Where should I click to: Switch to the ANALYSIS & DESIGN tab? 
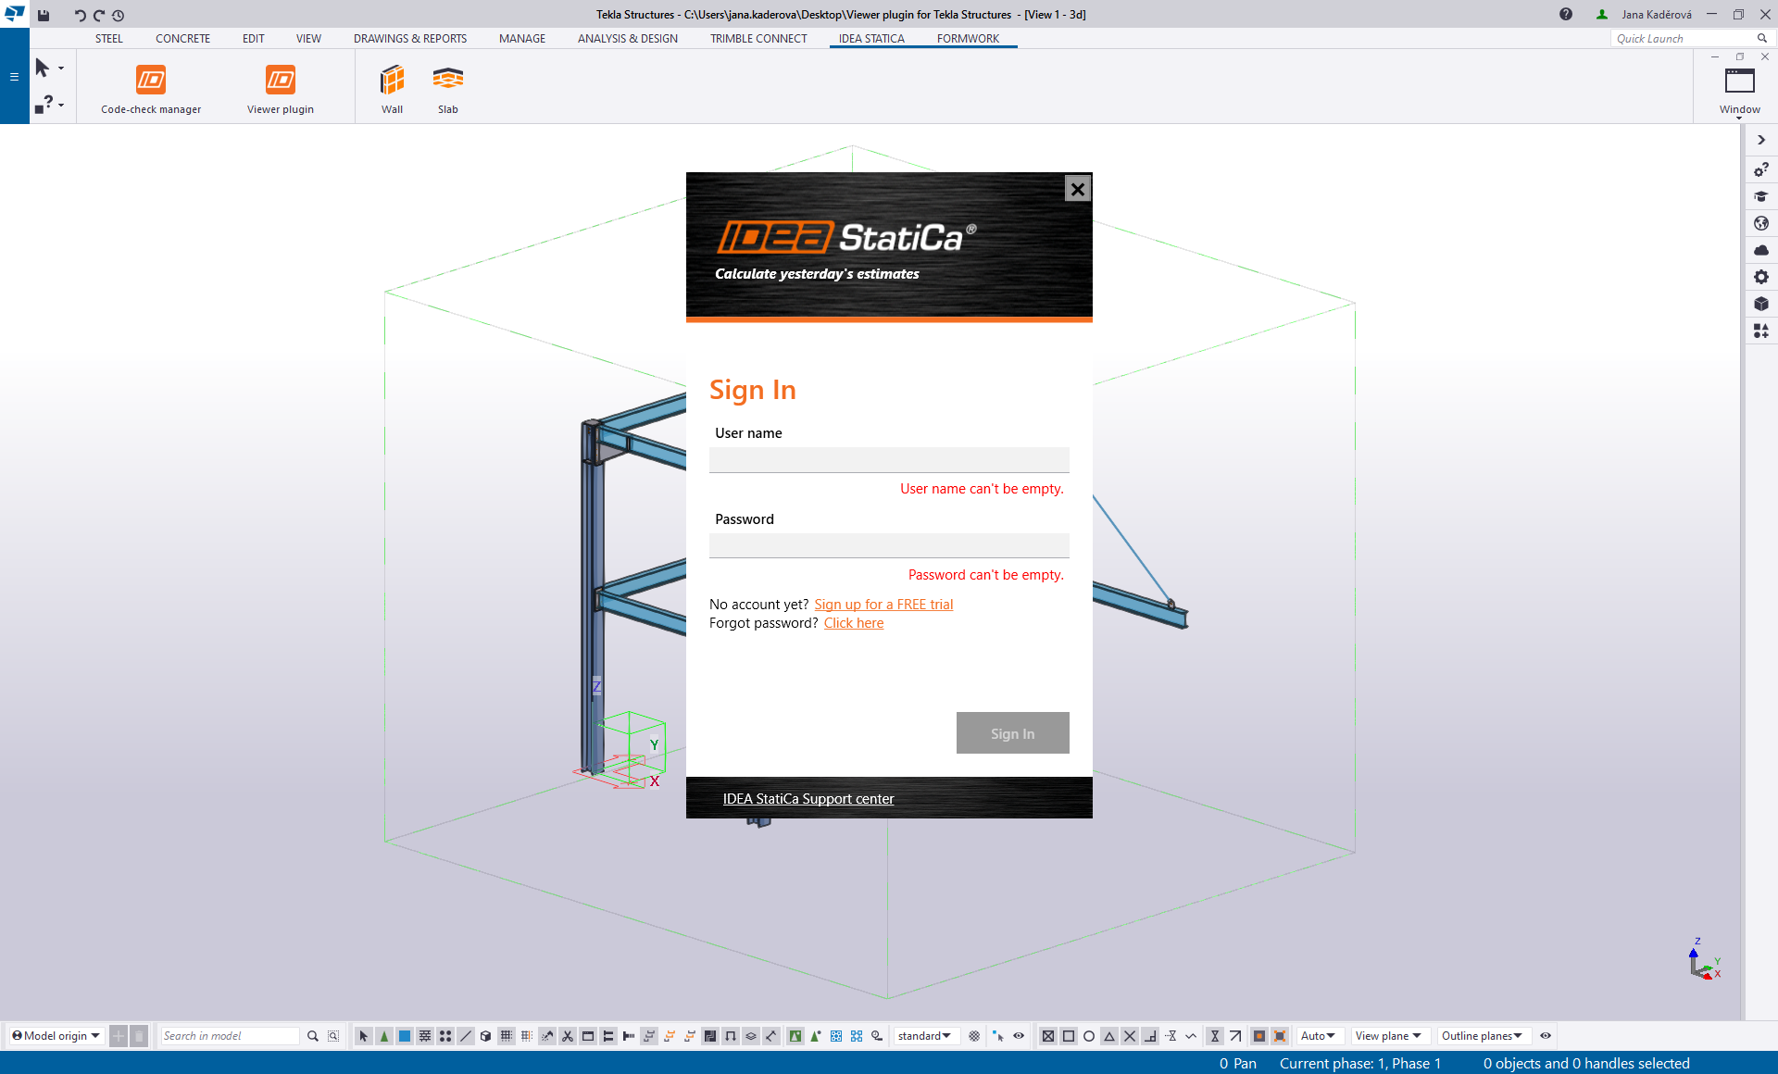(627, 39)
